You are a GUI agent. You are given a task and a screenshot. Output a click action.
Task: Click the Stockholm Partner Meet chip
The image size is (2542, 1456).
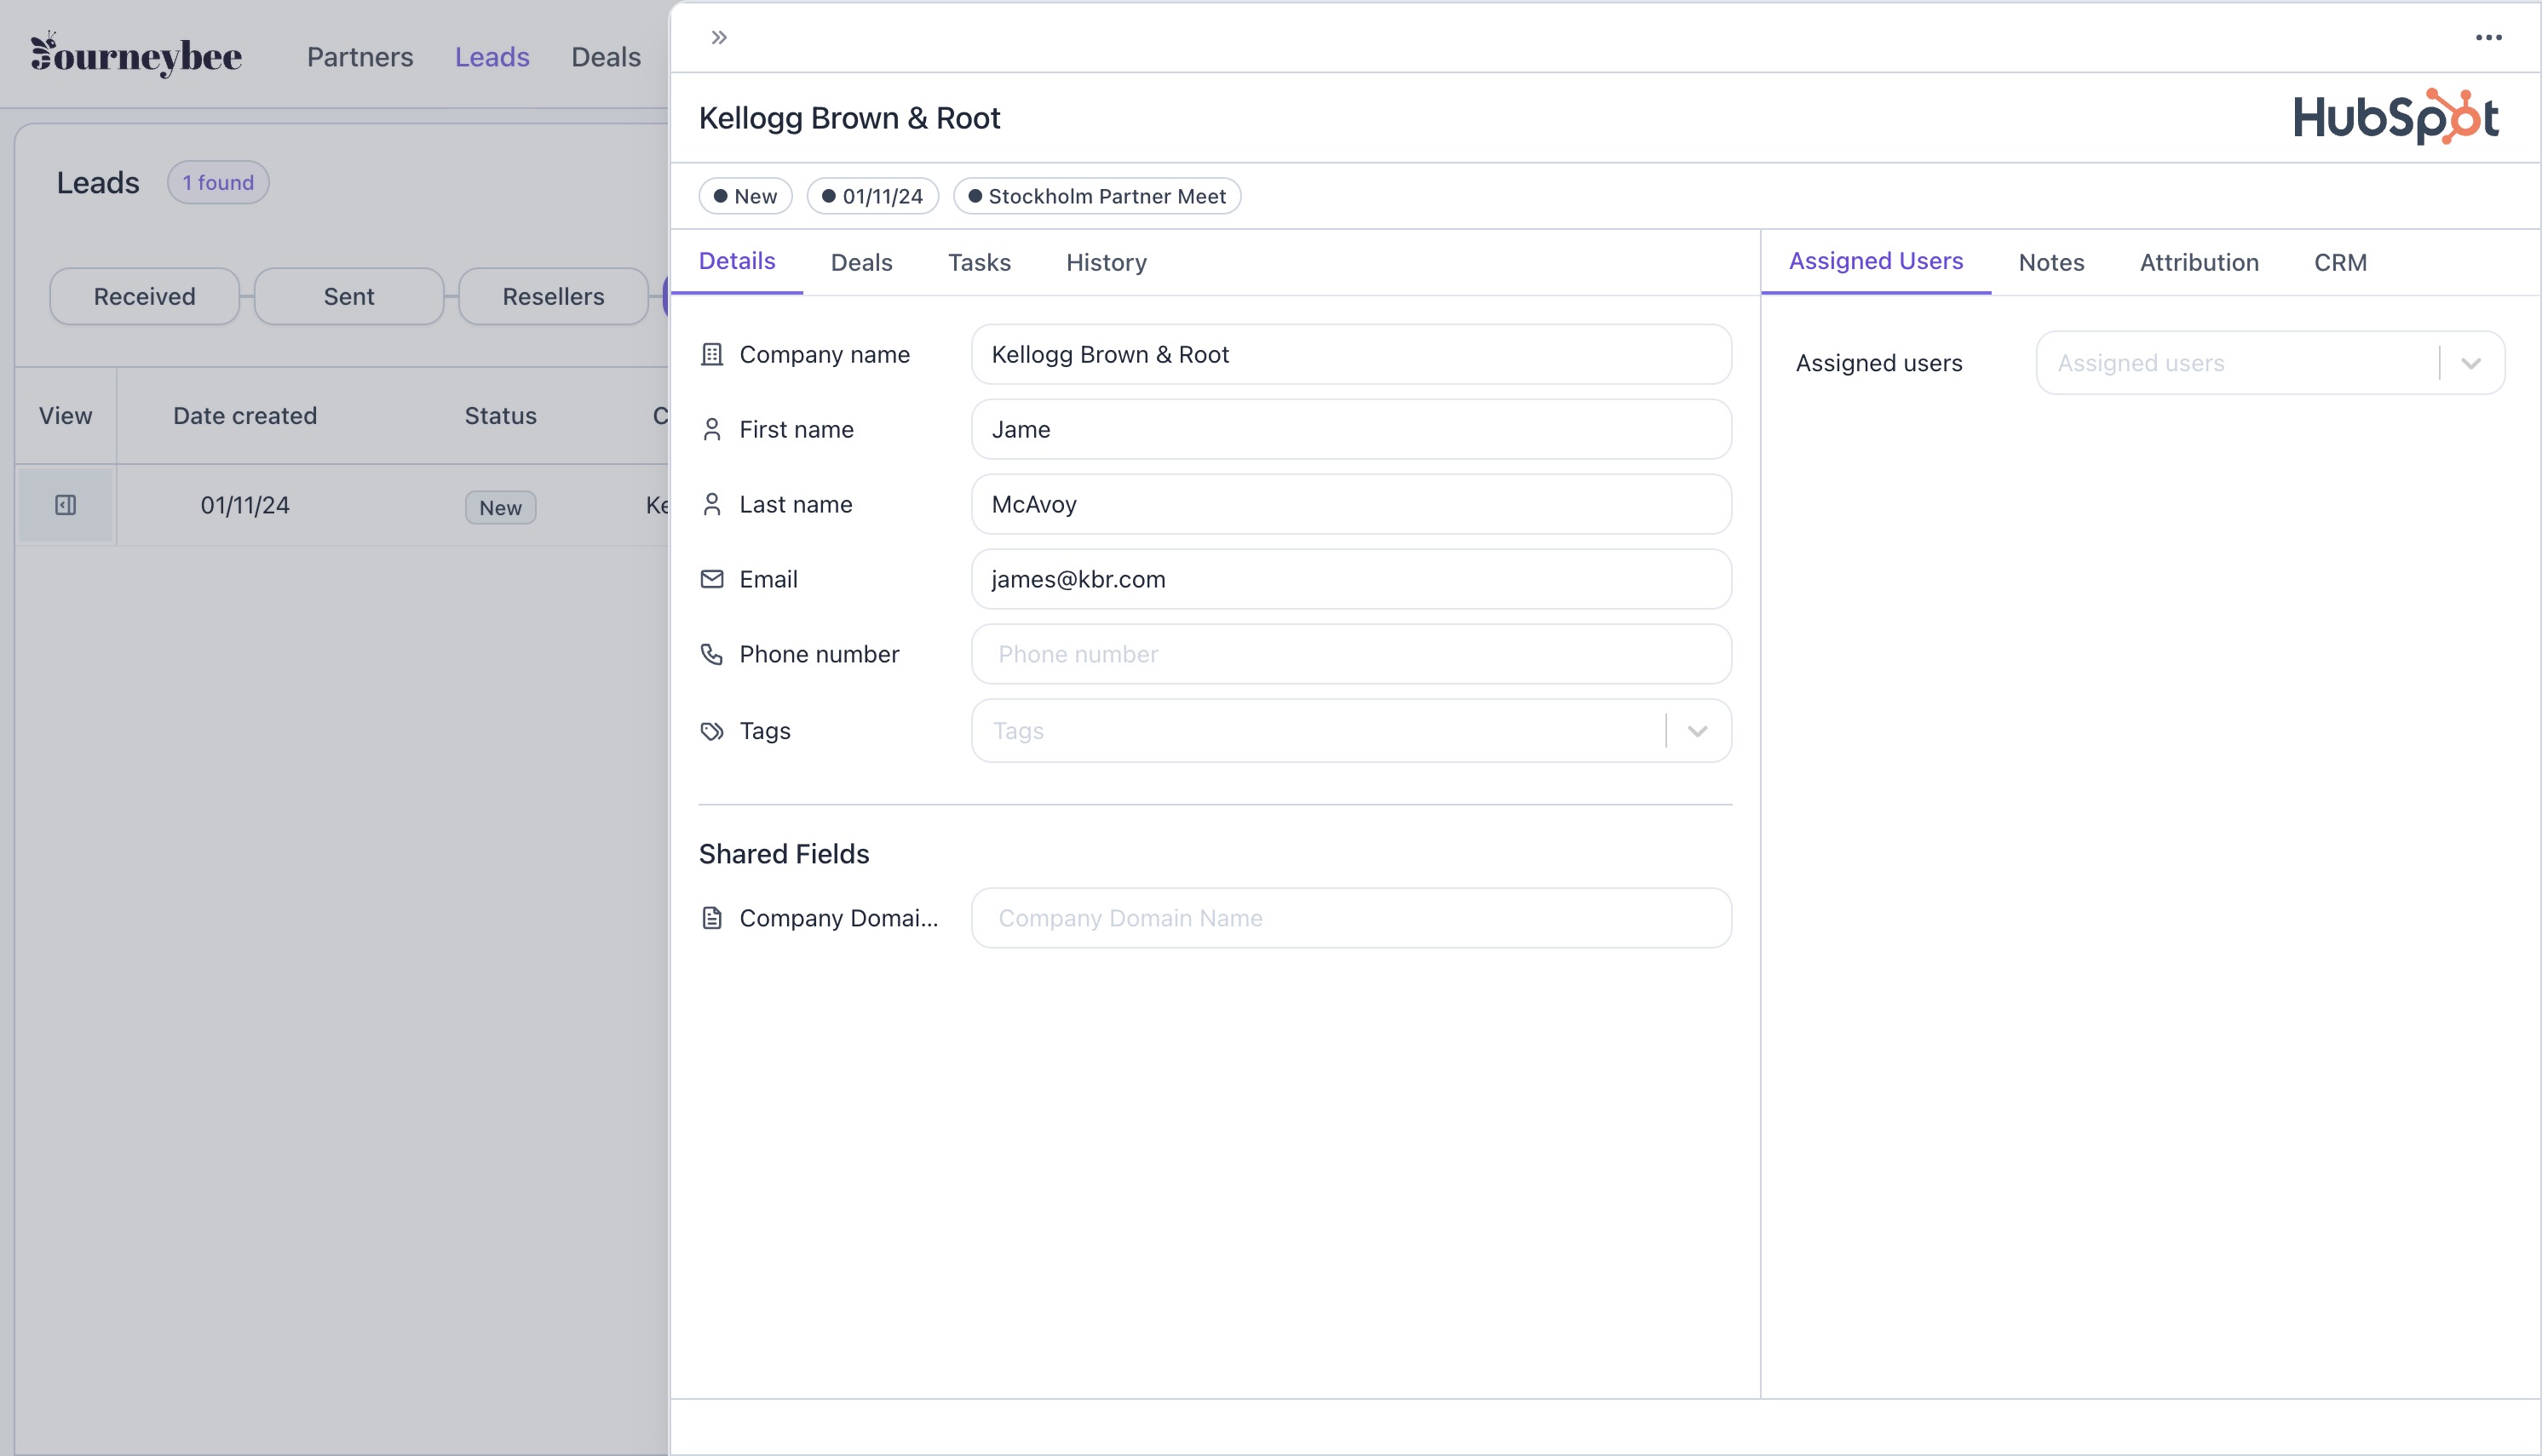click(x=1097, y=196)
